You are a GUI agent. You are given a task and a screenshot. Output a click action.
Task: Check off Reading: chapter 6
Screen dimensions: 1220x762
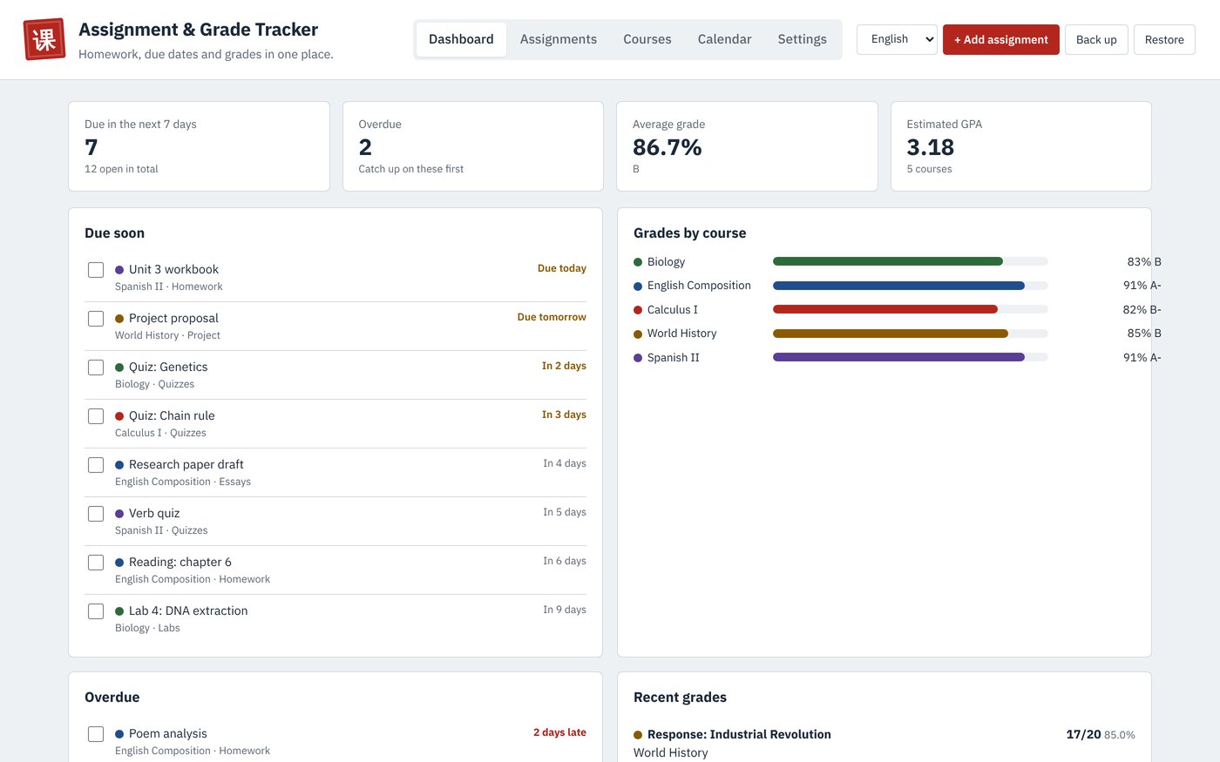click(x=96, y=563)
